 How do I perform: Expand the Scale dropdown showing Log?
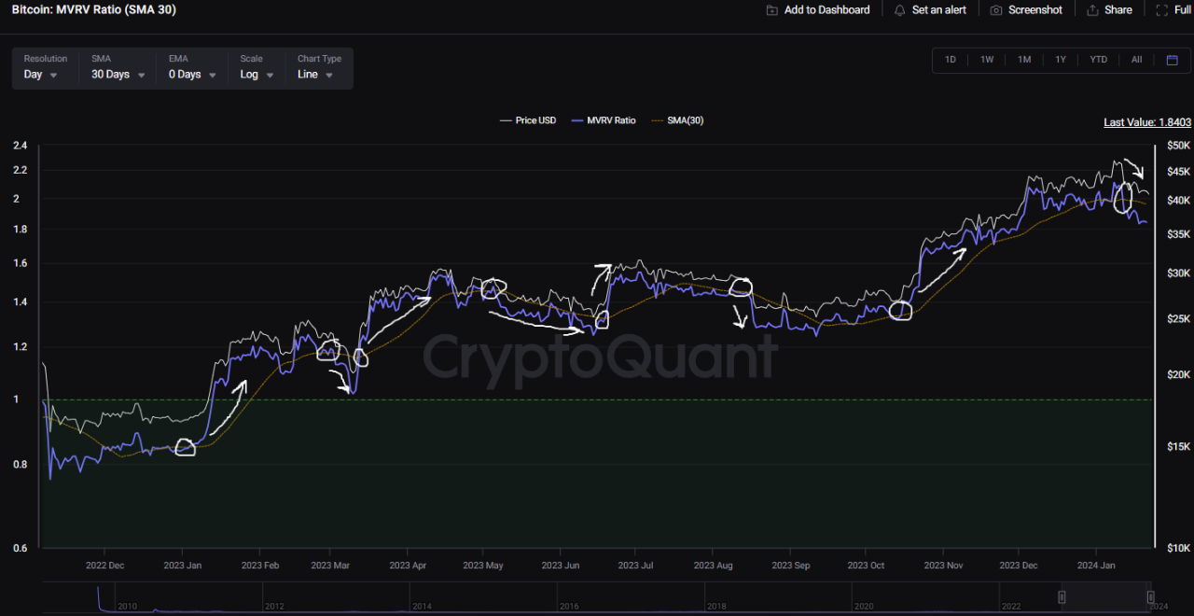[254, 74]
